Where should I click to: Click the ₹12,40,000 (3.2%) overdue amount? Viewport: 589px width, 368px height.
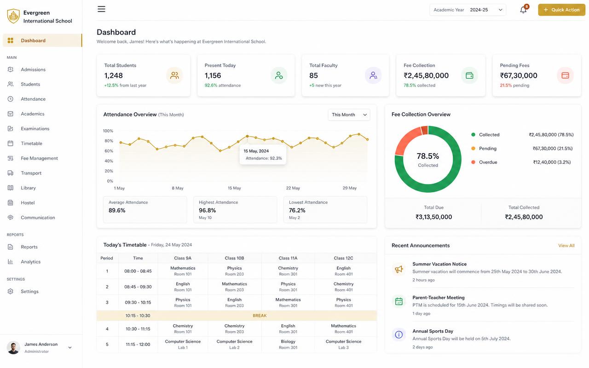552,162
